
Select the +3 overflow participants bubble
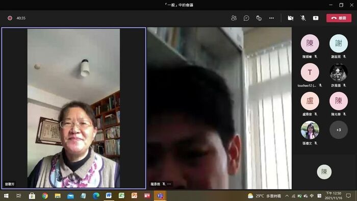point(339,130)
